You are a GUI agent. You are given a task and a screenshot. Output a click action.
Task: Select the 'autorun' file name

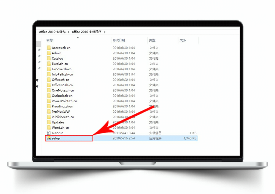[57, 133]
